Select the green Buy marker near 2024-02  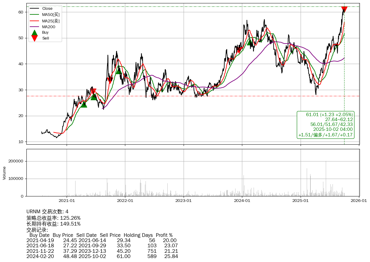point(250,42)
